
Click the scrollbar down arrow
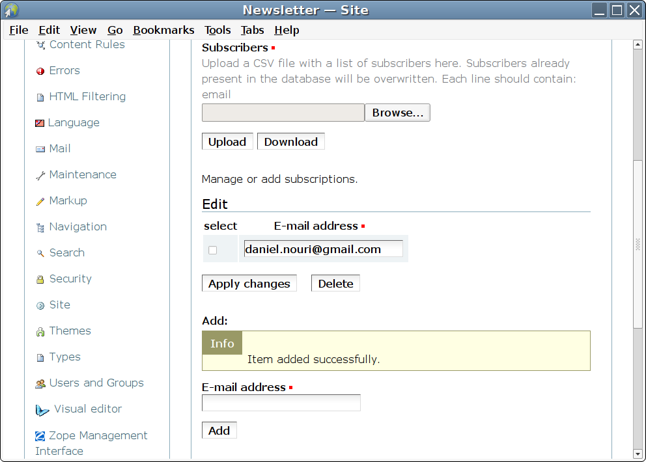pos(638,454)
